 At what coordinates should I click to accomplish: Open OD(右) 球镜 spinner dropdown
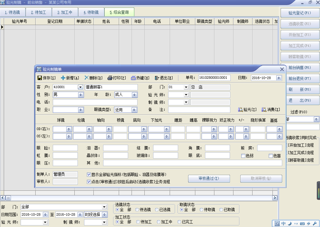[x=69, y=129]
